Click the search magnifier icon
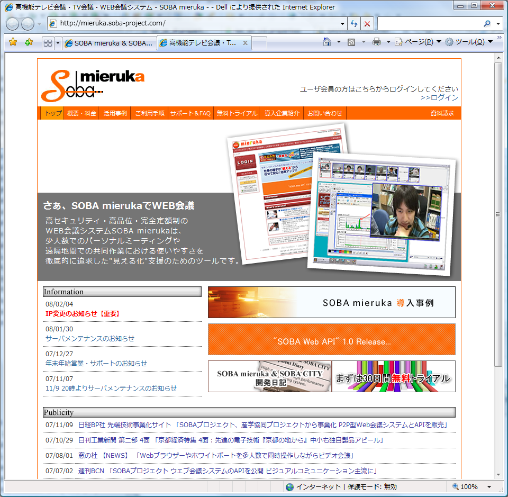The width and height of the screenshot is (508, 497). pos(487,24)
